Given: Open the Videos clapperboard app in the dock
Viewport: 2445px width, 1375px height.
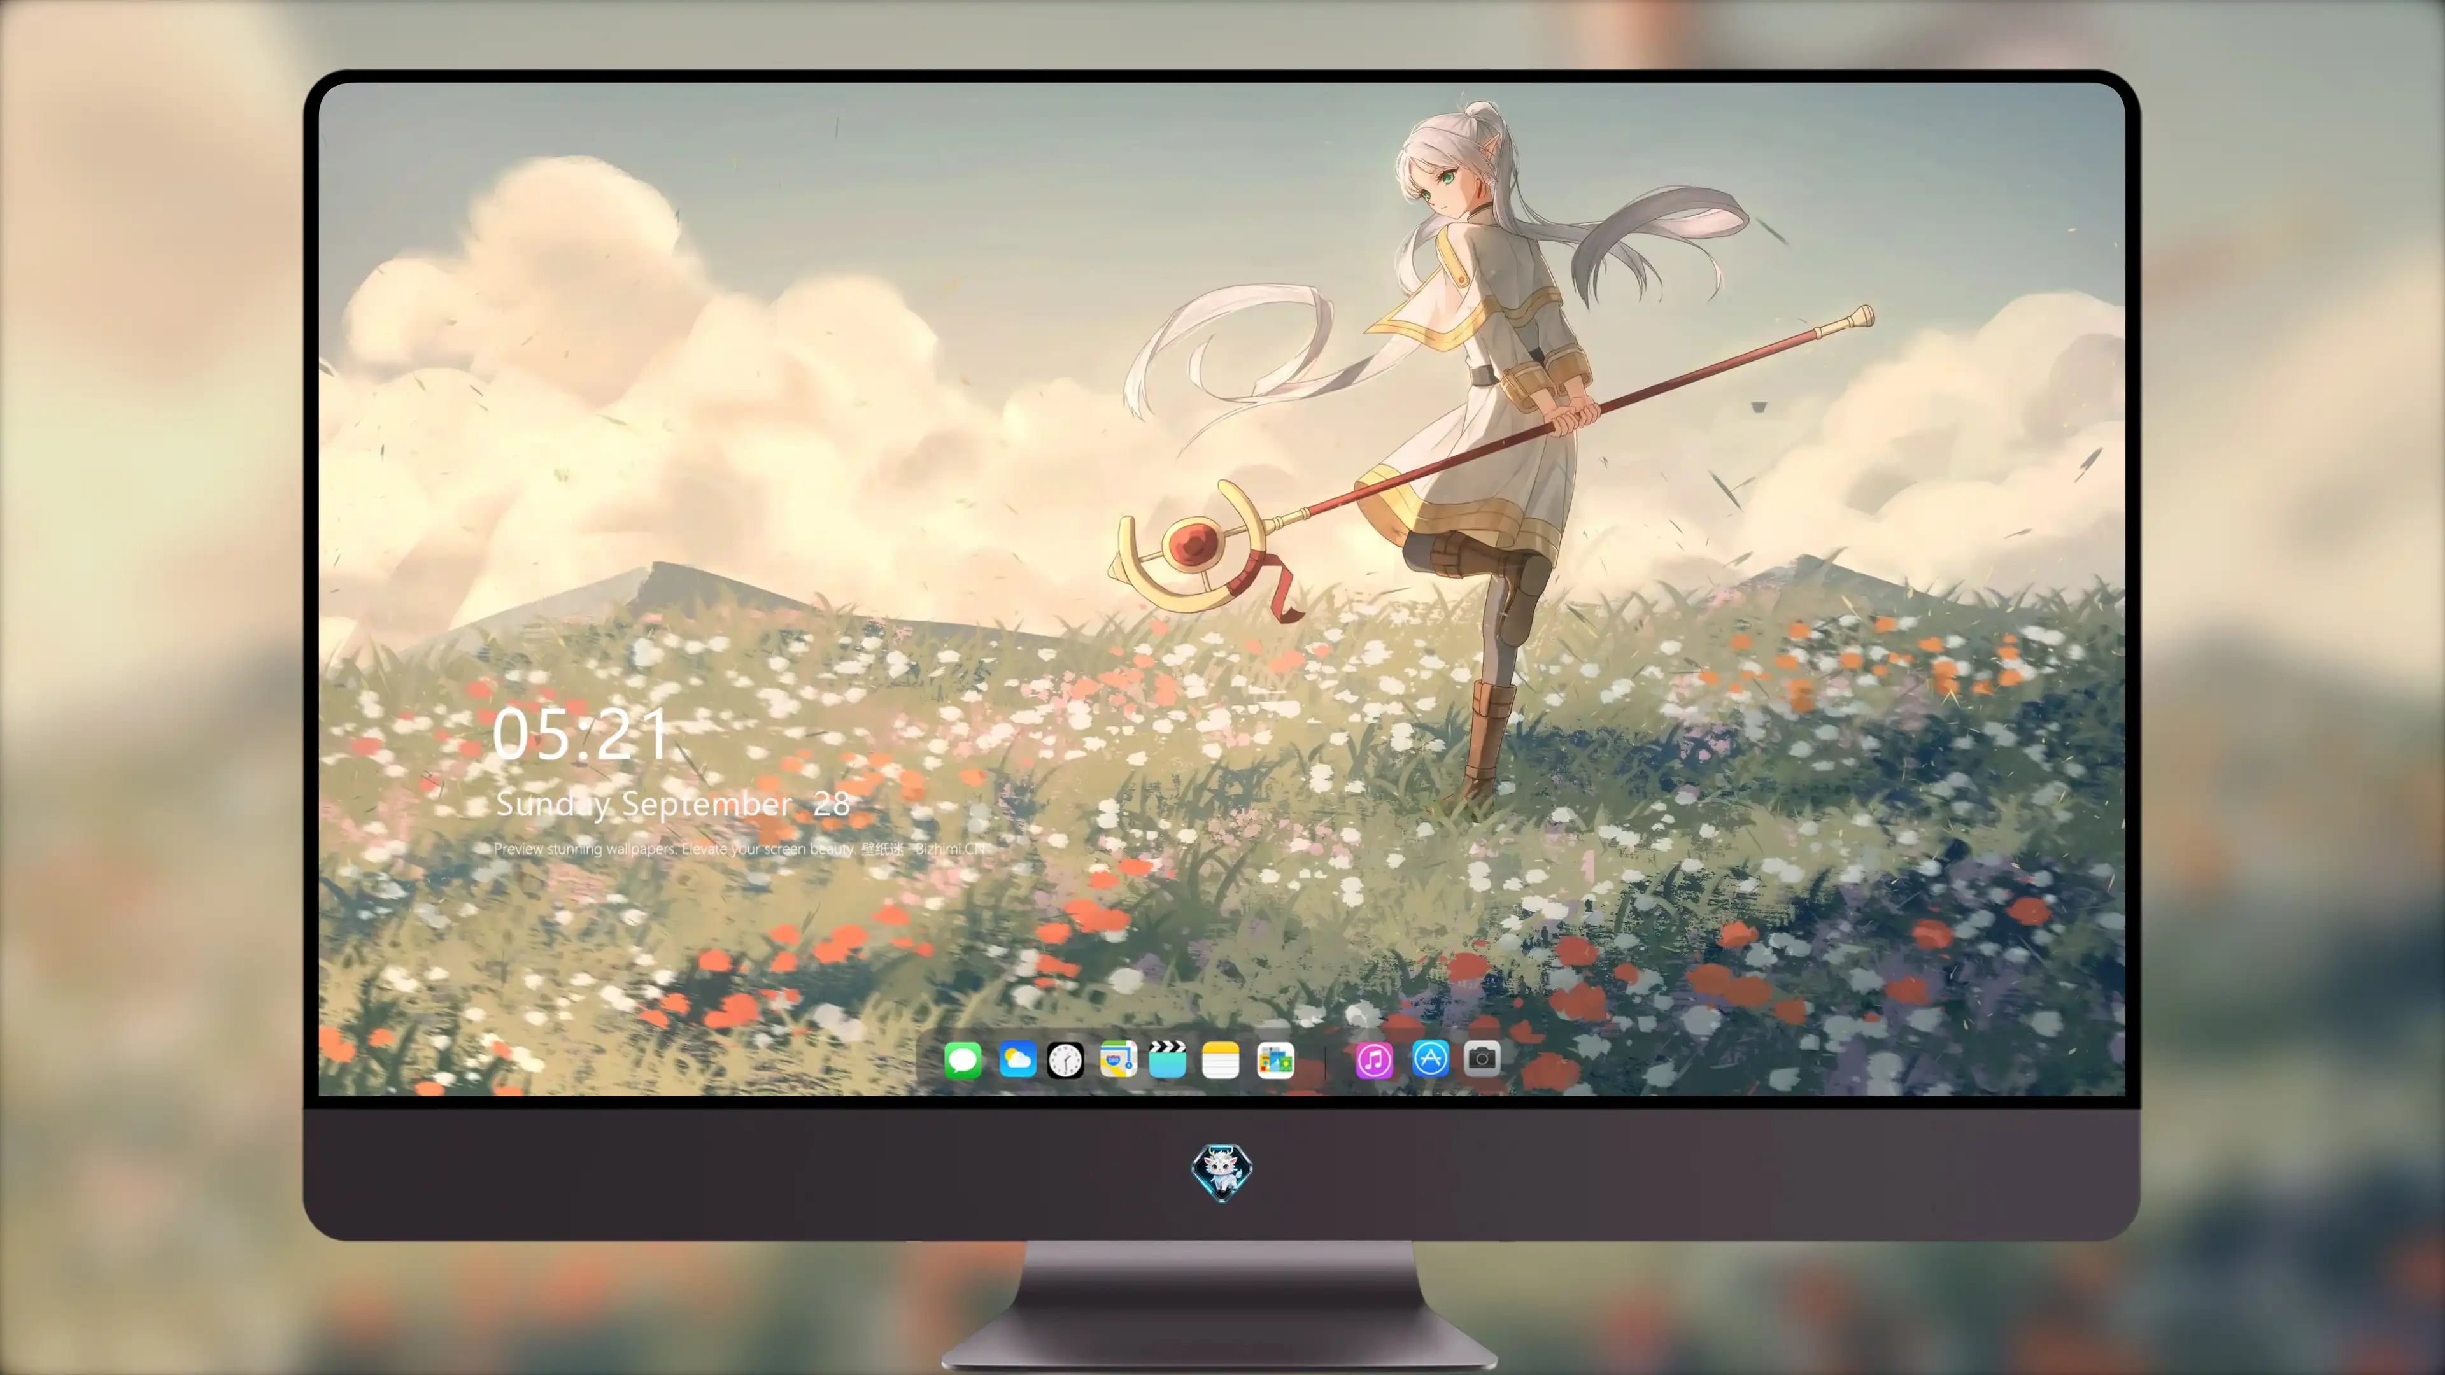Looking at the screenshot, I should [1168, 1059].
